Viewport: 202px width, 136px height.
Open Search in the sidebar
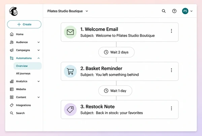point(20,113)
